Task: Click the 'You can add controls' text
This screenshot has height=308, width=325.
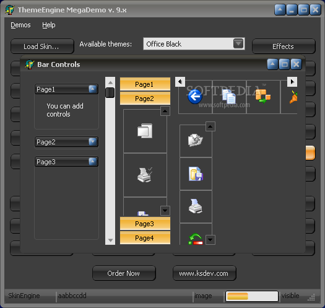Action: tap(64, 110)
